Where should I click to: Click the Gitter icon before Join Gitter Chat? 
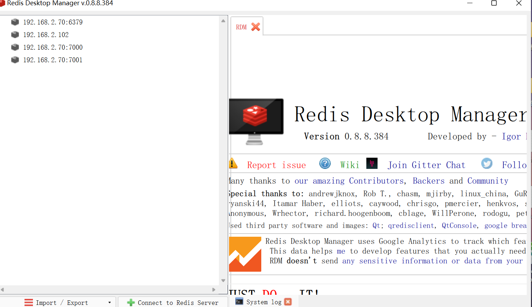point(372,163)
